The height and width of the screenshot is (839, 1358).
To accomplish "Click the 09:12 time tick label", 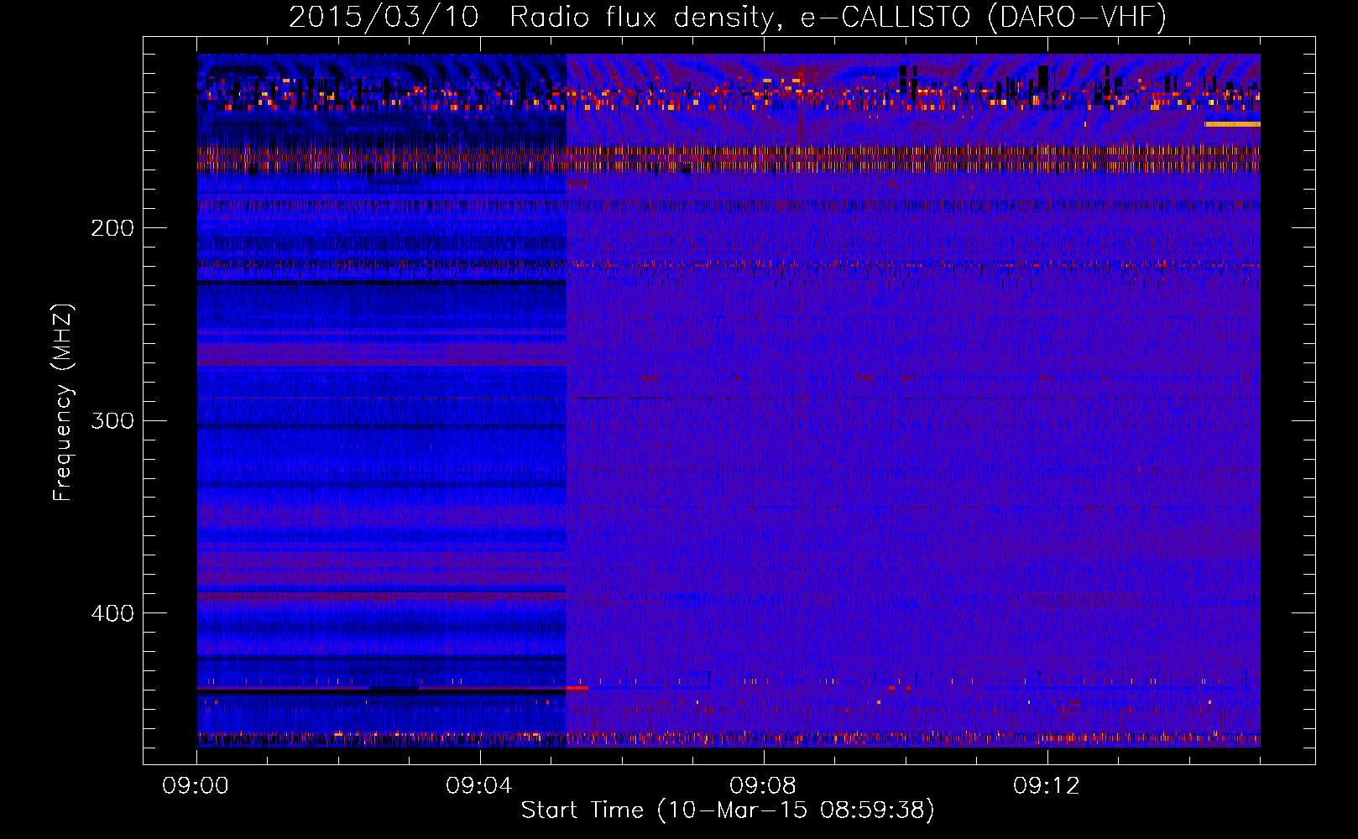I will [x=1047, y=786].
